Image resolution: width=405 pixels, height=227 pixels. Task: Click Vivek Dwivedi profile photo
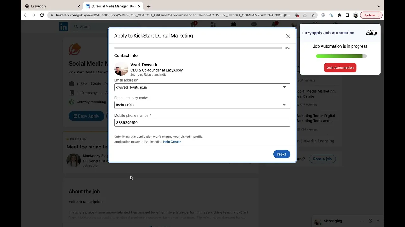[x=121, y=69]
